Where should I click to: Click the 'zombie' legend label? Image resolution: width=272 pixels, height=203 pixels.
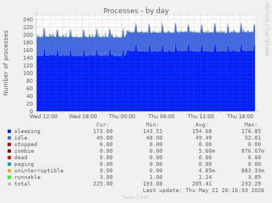[24, 151]
